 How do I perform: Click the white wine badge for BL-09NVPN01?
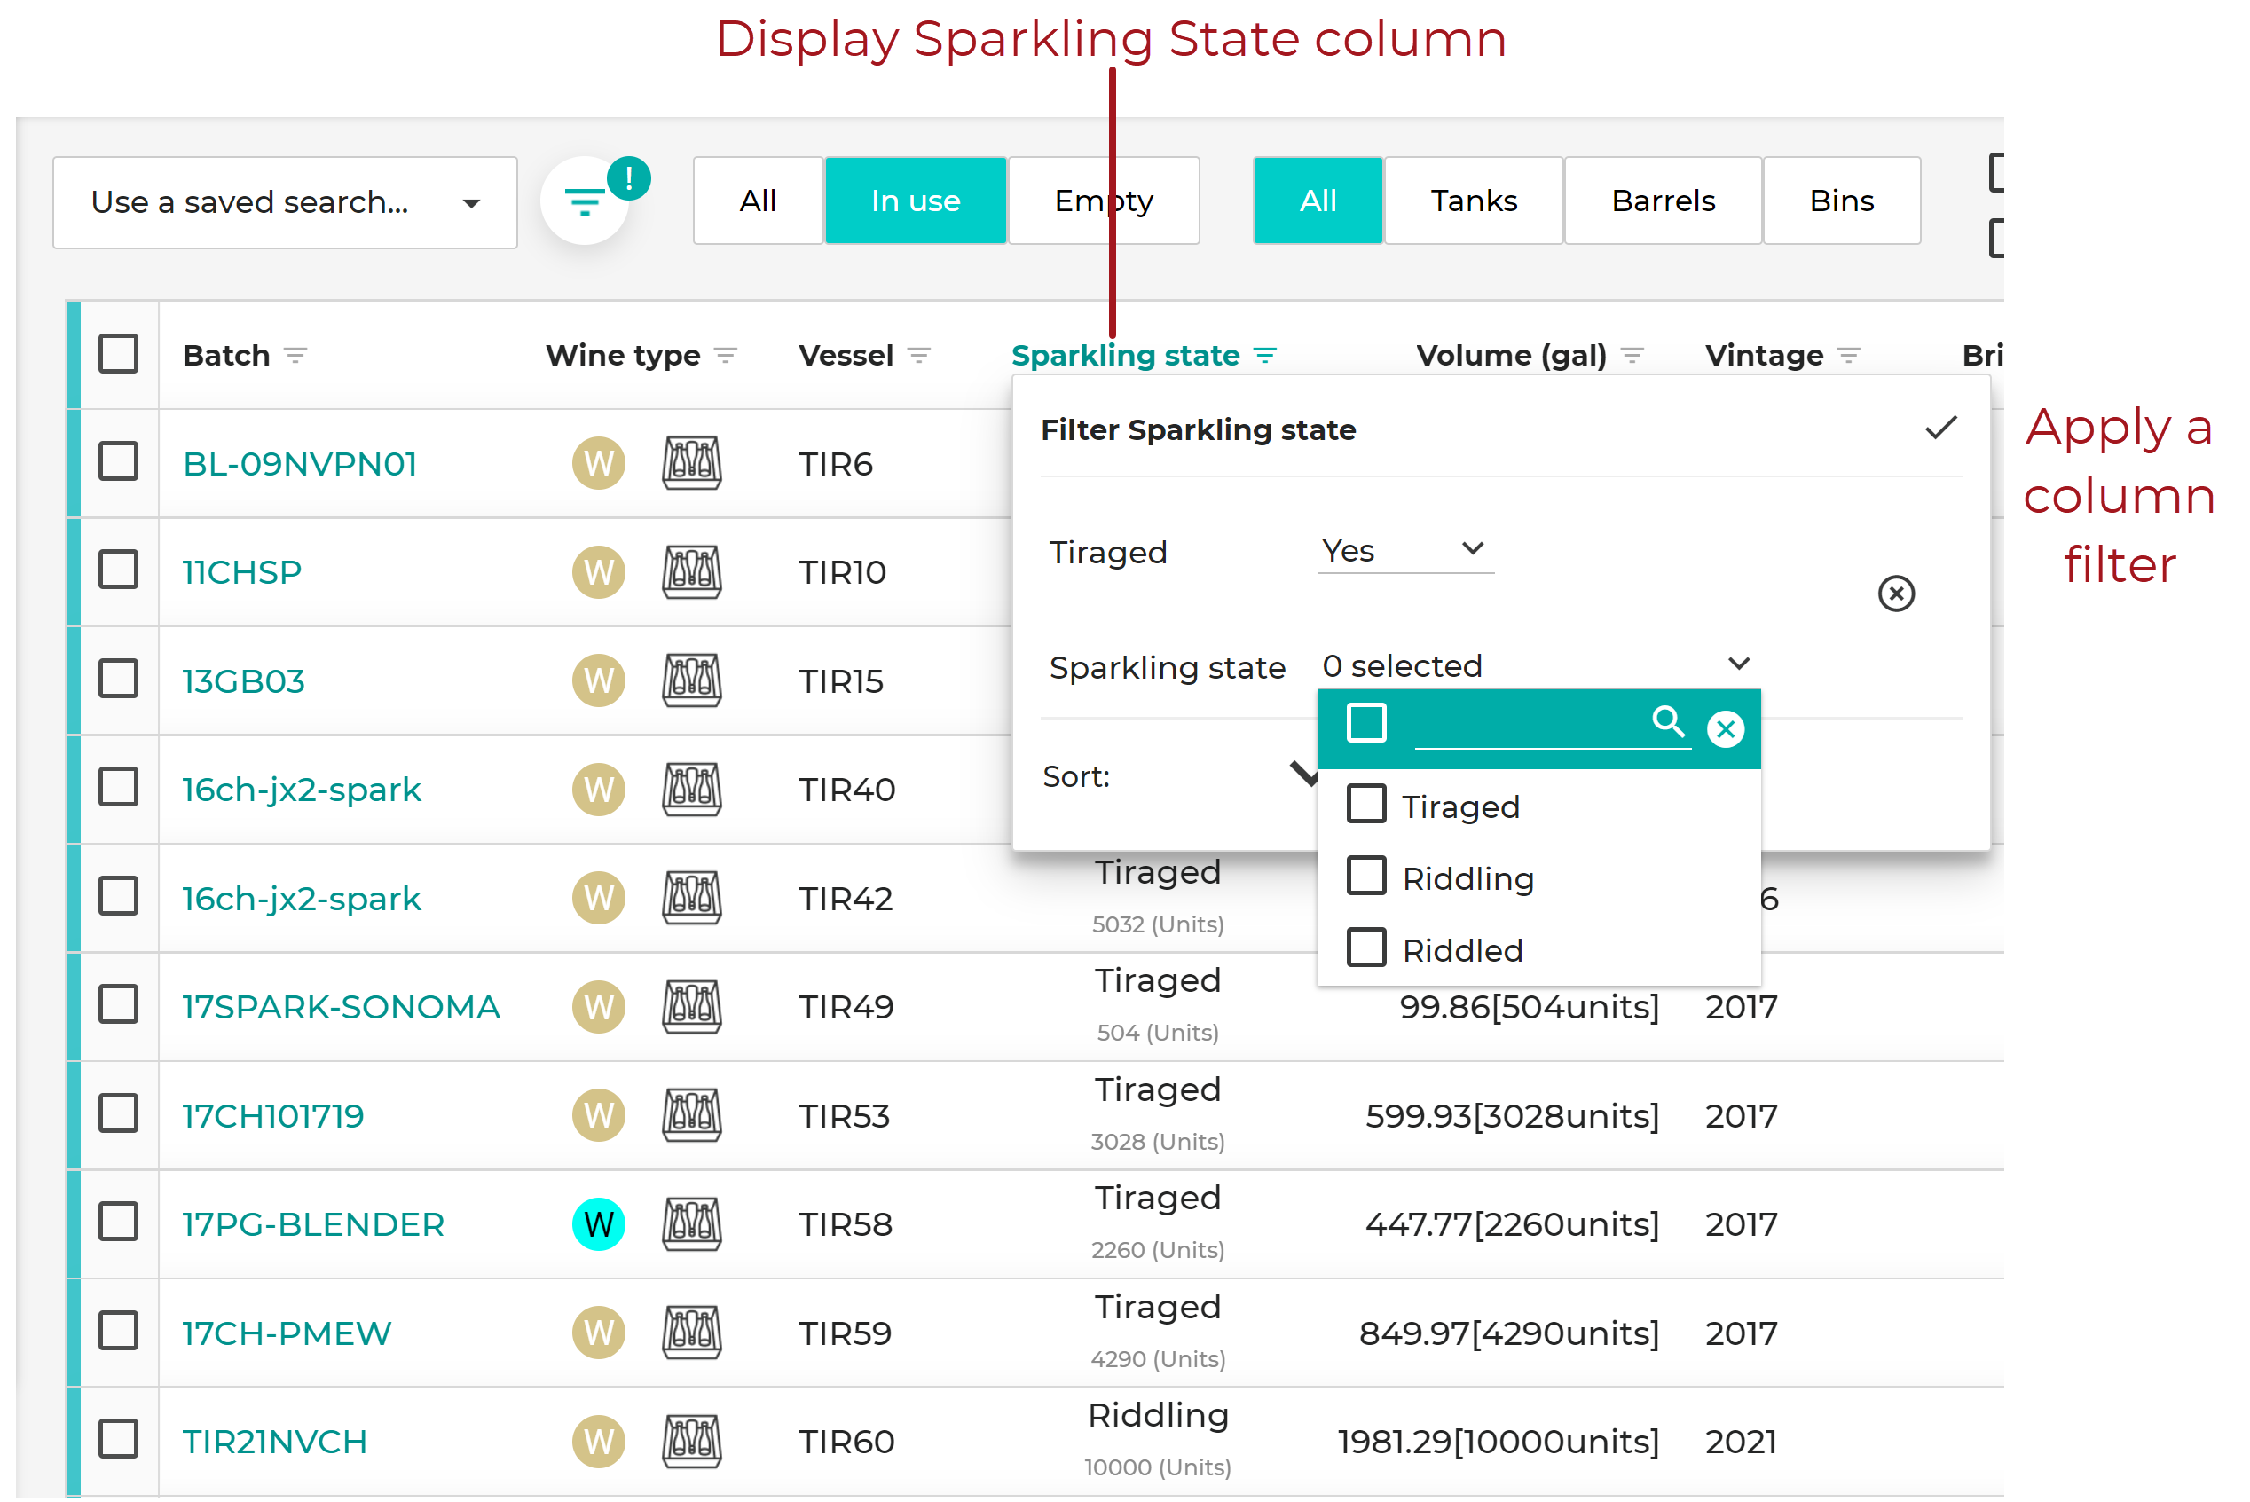(599, 464)
